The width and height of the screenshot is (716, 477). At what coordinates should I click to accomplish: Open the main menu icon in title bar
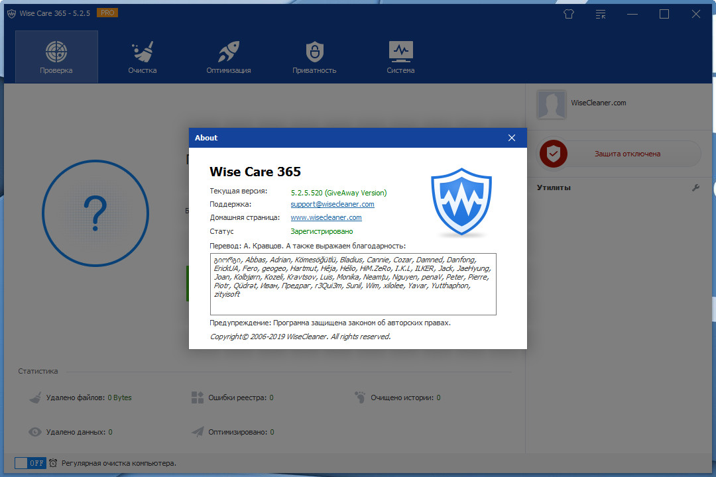click(x=601, y=14)
